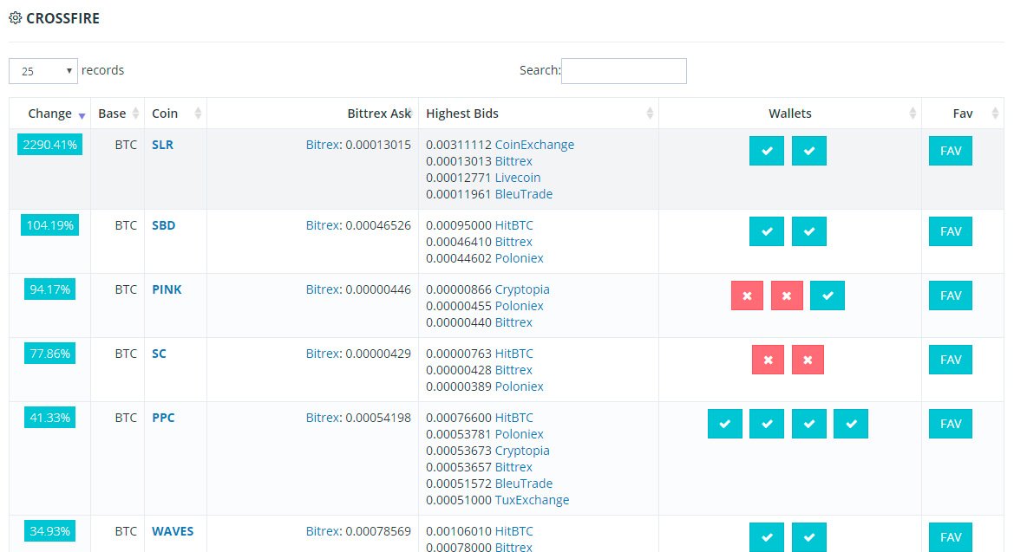Toggle FAV for the PINK coin
1014x552 pixels.
(x=950, y=295)
